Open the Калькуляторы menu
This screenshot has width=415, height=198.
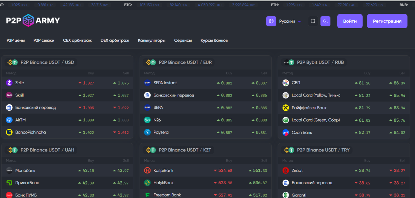[x=152, y=40]
